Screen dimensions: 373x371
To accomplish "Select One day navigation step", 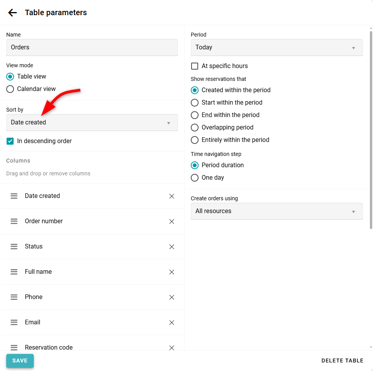I will point(195,178).
